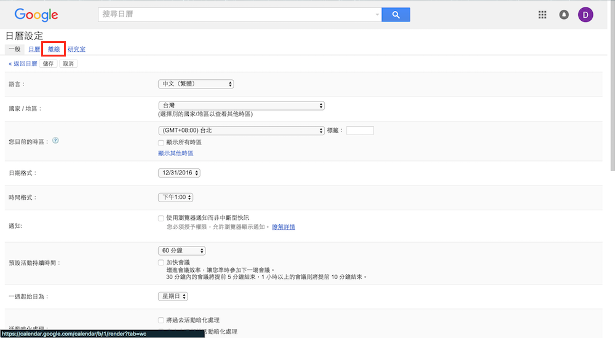615x338 pixels.
Task: Switch to the 研究室 tab
Action: point(77,49)
